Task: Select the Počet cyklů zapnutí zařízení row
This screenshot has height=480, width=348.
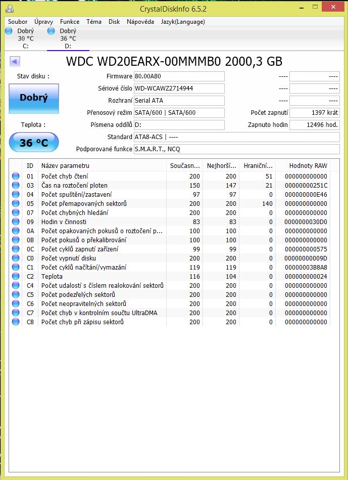Action: click(x=170, y=249)
